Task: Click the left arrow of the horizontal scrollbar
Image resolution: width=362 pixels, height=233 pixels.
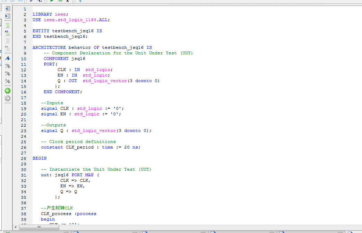Action: 15,227
